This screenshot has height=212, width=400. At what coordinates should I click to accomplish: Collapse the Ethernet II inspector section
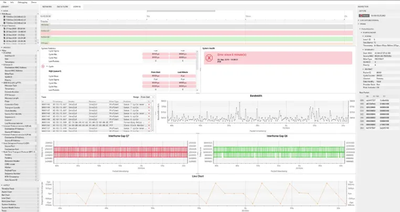pyautogui.click(x=363, y=50)
